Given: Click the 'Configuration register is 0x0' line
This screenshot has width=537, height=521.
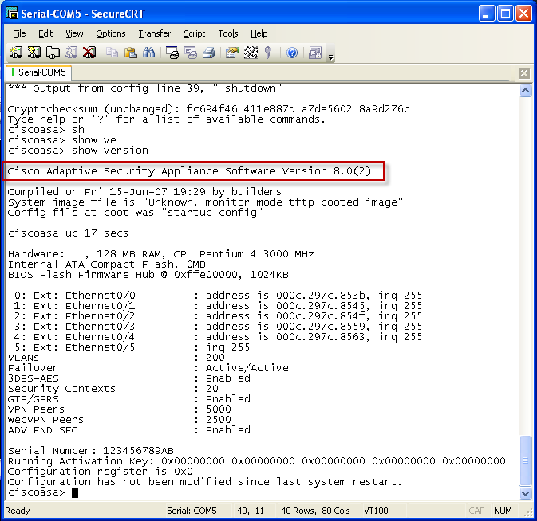Looking at the screenshot, I should [x=100, y=472].
